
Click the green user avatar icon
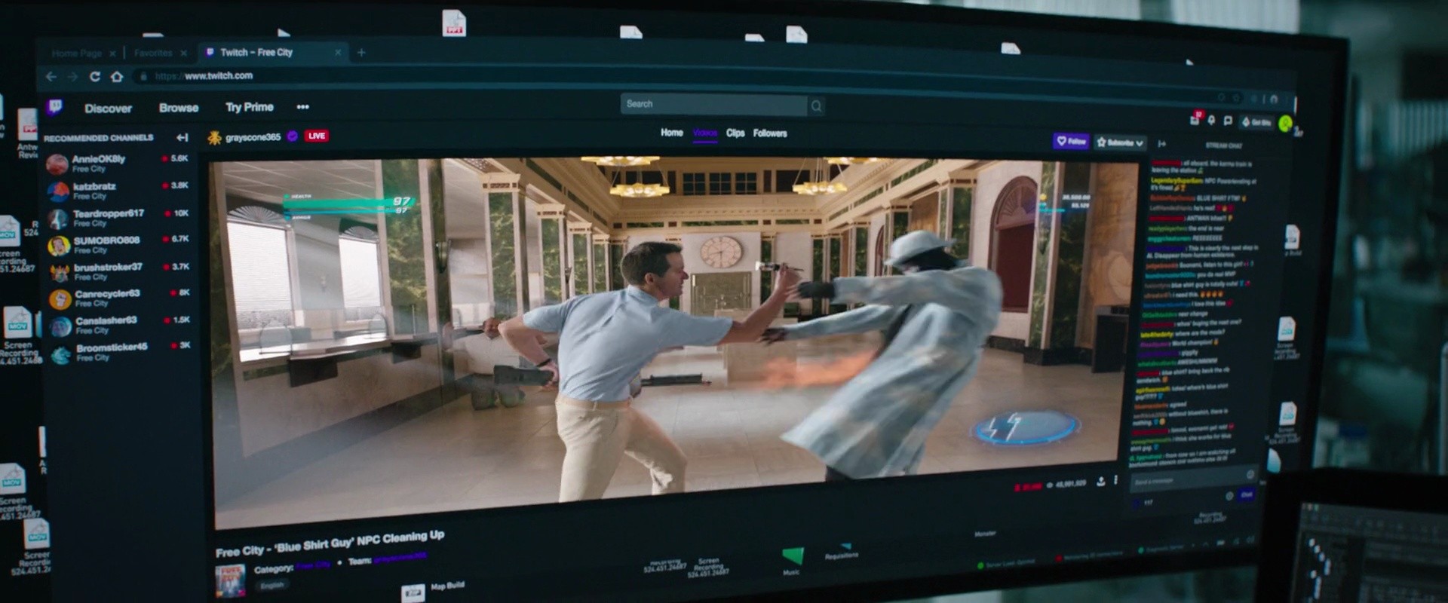(1285, 123)
